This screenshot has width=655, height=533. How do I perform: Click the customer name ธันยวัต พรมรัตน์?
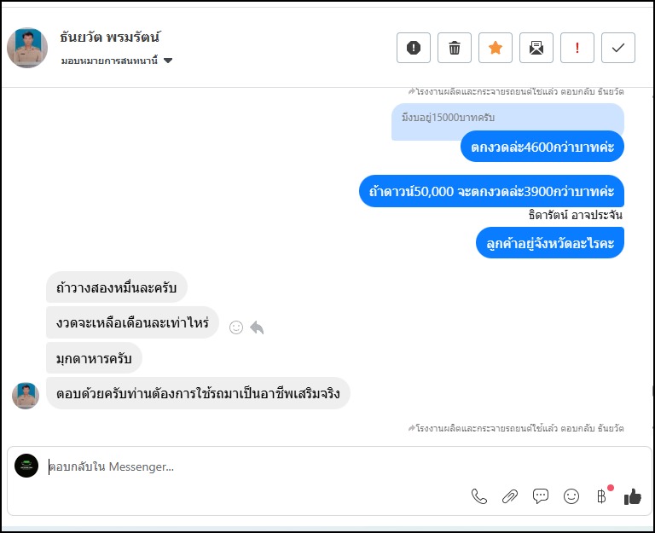pos(110,38)
